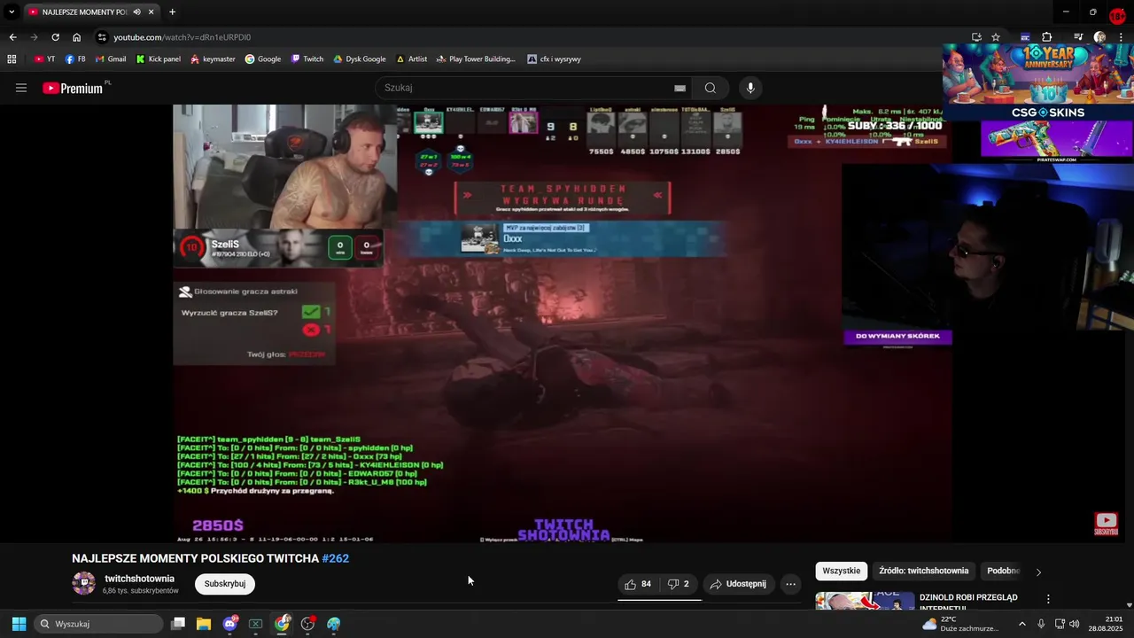The height and width of the screenshot is (638, 1134).
Task: Like the video with thumbs-up button
Action: point(638,584)
